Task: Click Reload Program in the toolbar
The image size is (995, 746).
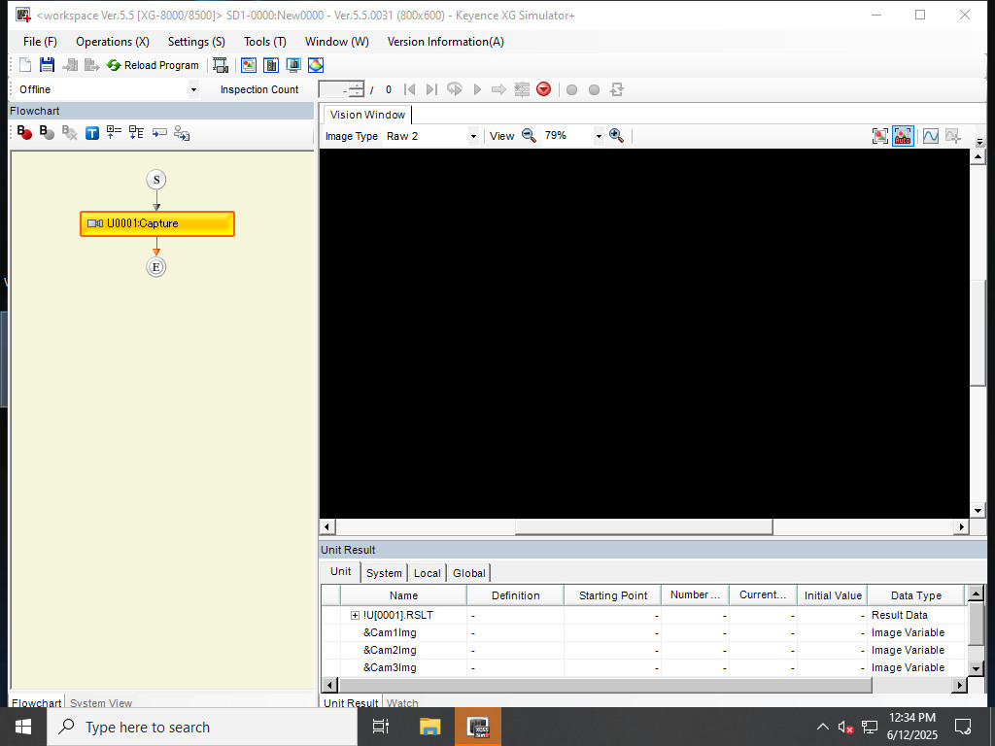Action: coord(153,65)
